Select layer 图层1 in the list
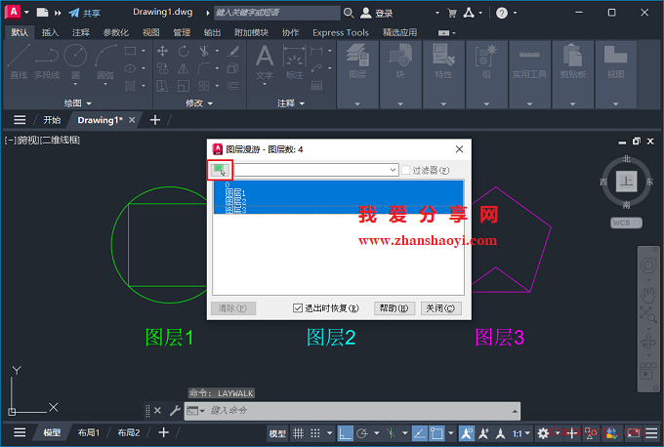 tap(339, 193)
